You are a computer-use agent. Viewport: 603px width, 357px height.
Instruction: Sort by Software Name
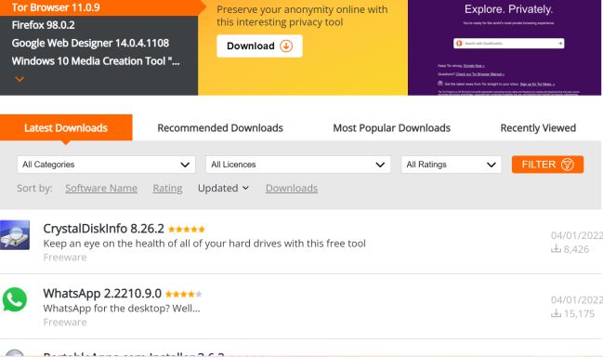(x=101, y=188)
